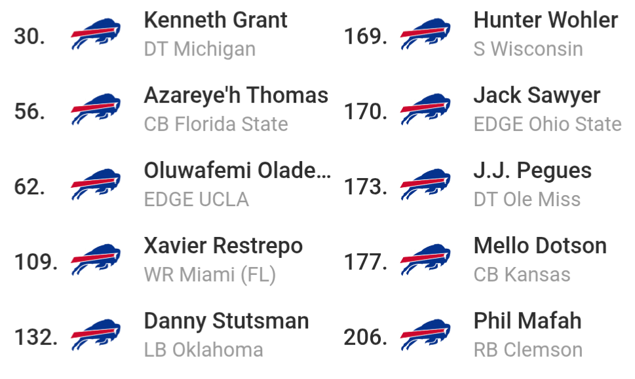Click Bills logo next to Mello Dotson
Image resolution: width=635 pixels, height=379 pixels.
coord(425,260)
